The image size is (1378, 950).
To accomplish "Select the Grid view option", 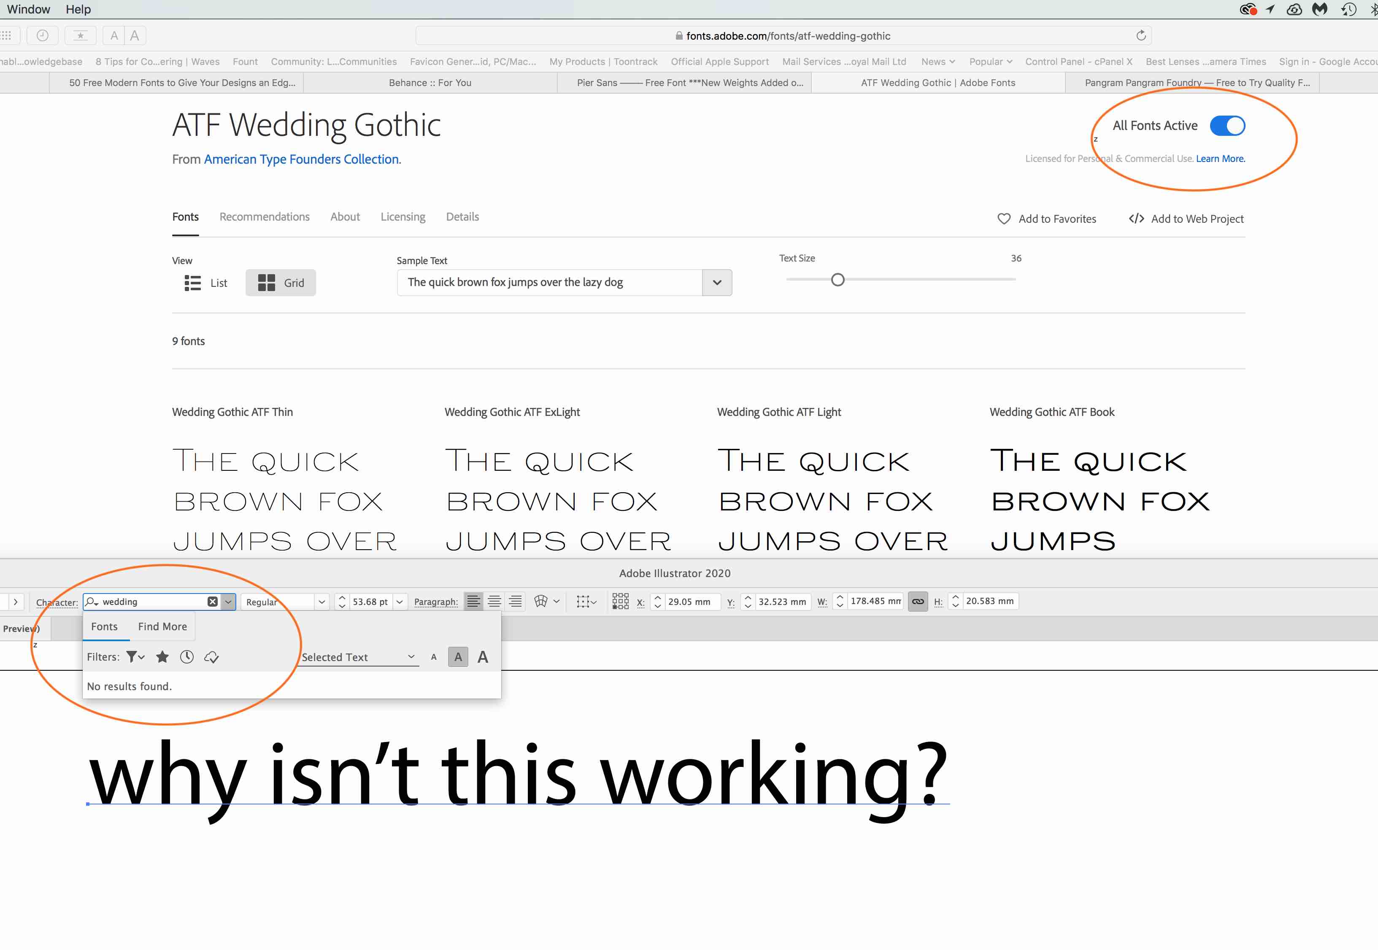I will 280,283.
